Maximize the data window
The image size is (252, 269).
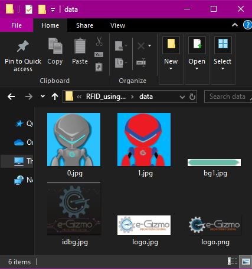click(x=214, y=9)
